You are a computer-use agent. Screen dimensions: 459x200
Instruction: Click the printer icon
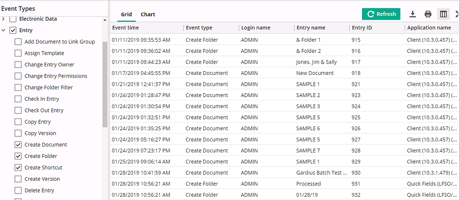click(x=428, y=14)
